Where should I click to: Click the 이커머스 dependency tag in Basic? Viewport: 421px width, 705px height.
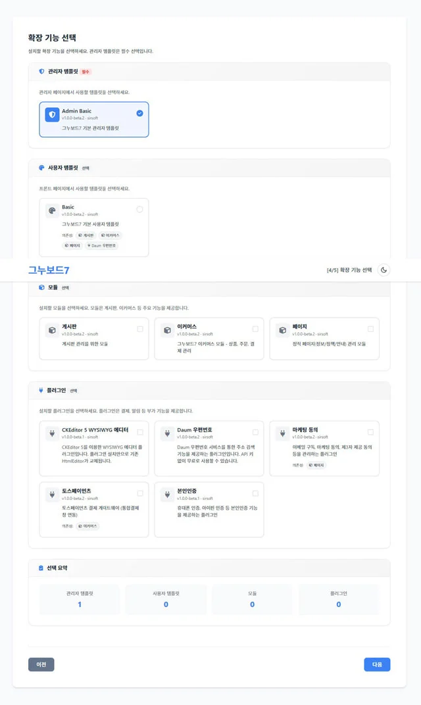point(111,235)
